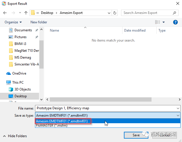Click the New folder button
The image size is (182, 142).
[39, 22]
